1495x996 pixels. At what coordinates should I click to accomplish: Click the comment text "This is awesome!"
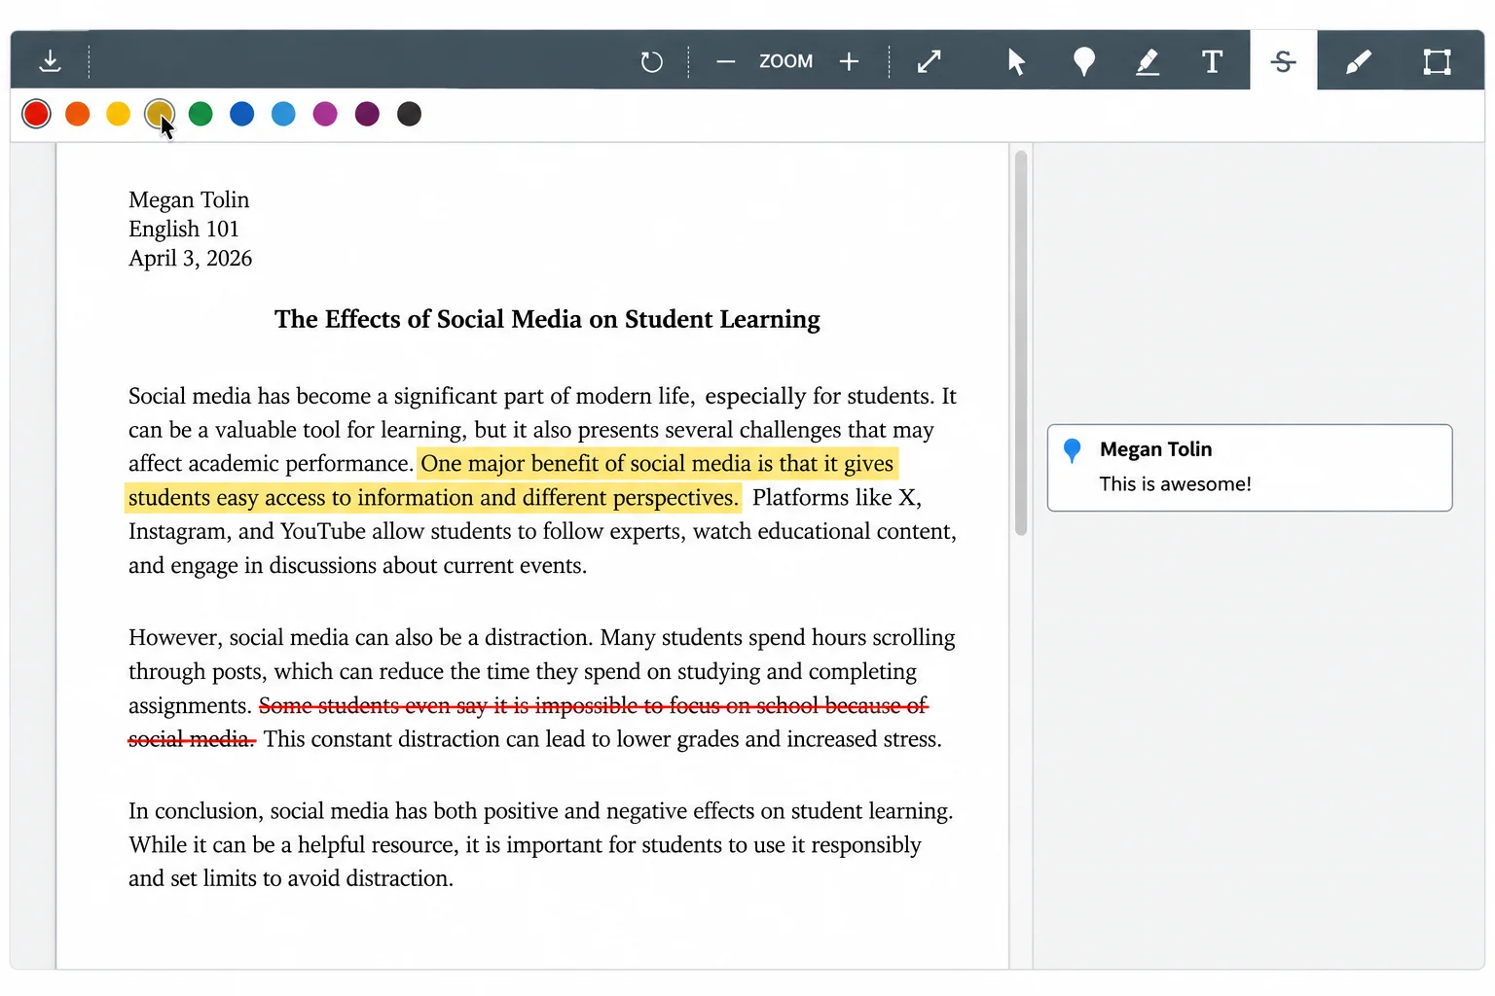1176,484
